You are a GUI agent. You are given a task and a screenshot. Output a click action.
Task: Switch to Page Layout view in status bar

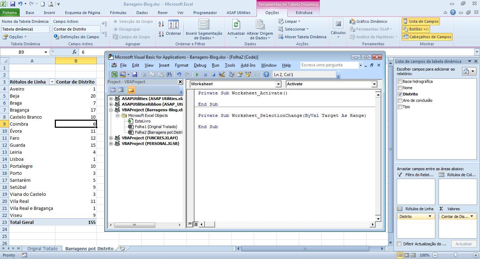click(407, 255)
